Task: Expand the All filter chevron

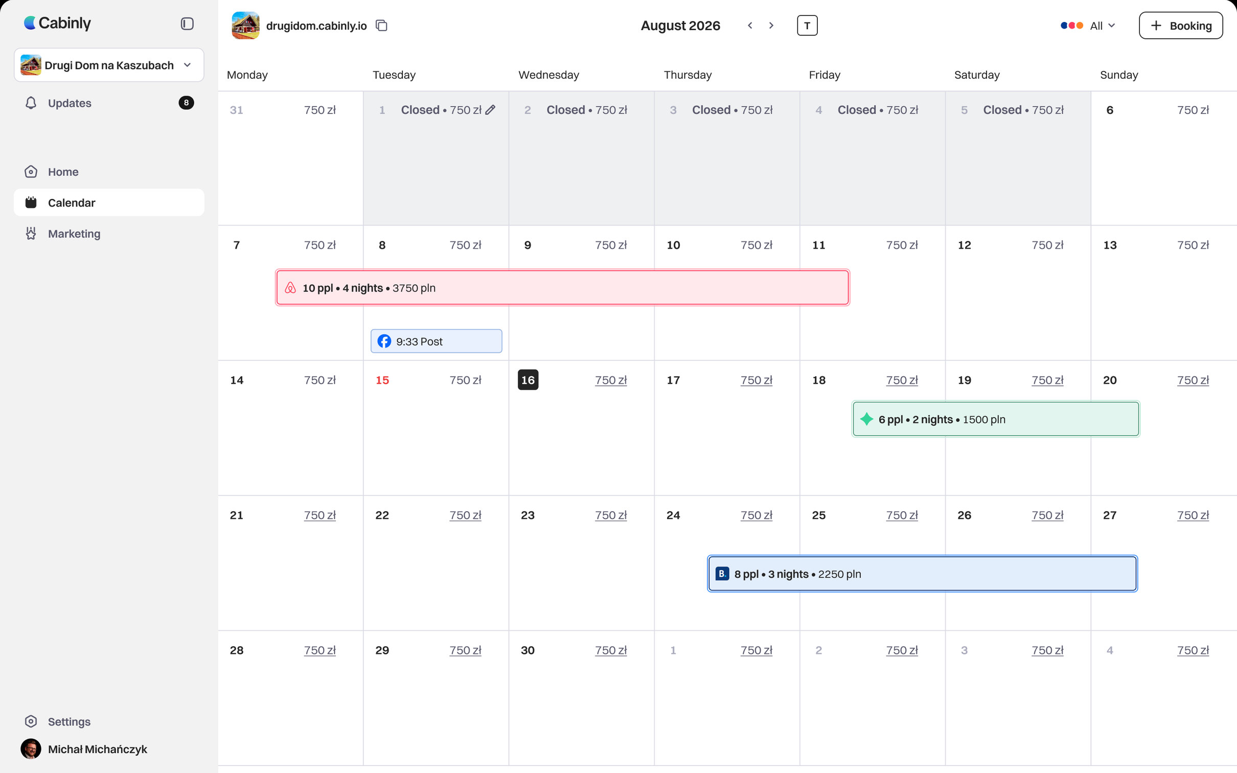Action: (1112, 26)
